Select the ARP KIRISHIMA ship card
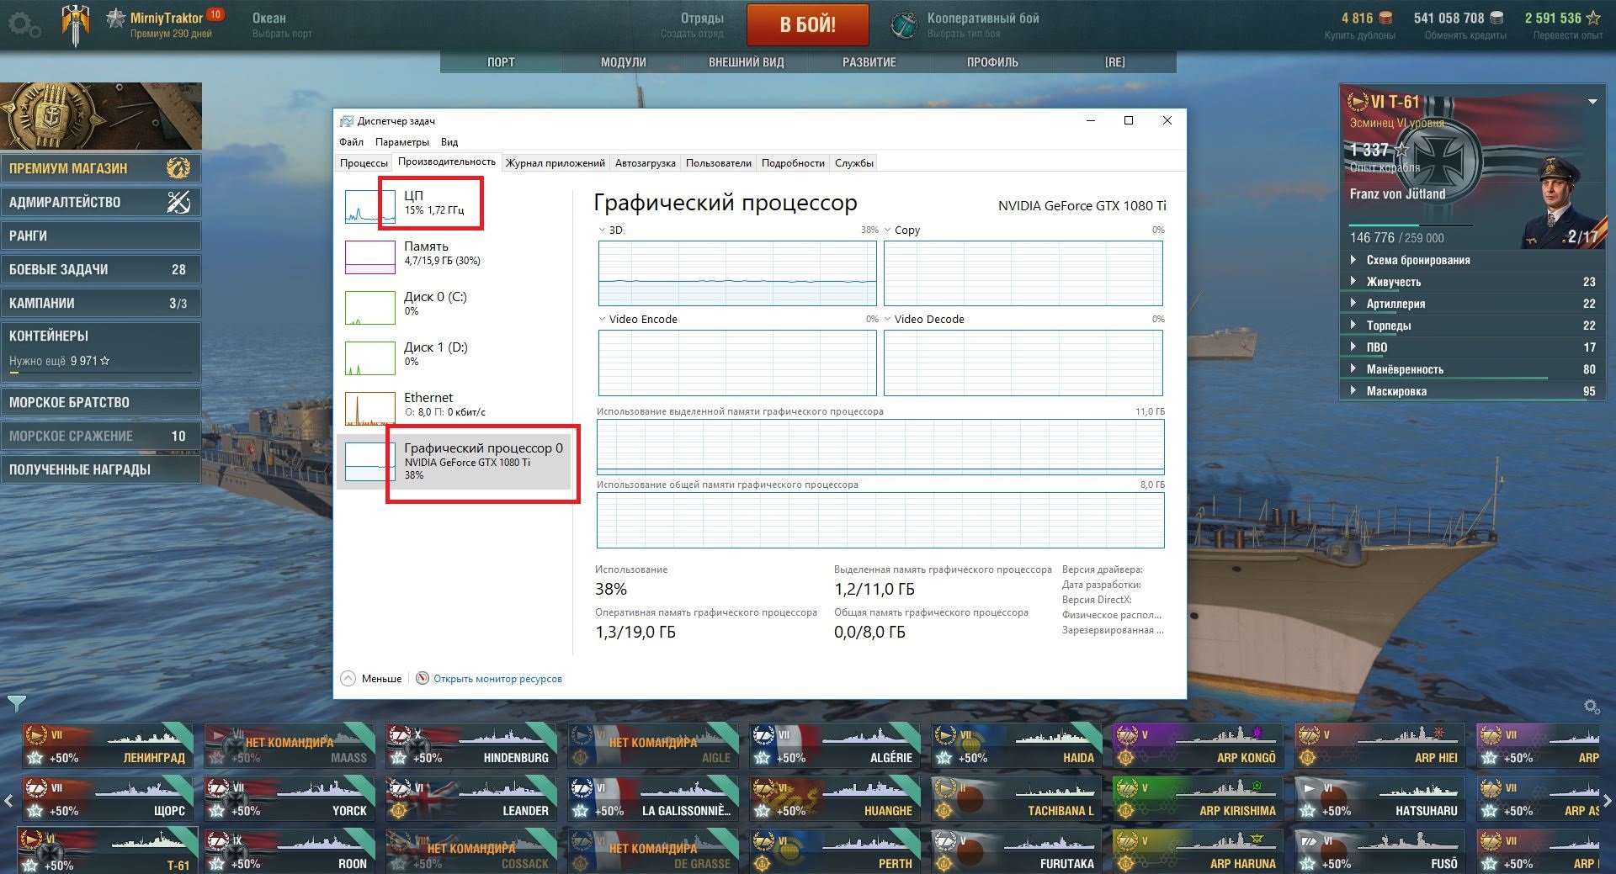 tap(1199, 799)
